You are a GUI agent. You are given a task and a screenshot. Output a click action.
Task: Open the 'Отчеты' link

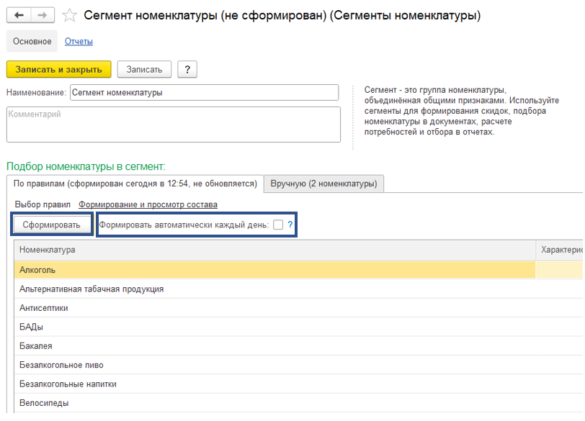79,41
